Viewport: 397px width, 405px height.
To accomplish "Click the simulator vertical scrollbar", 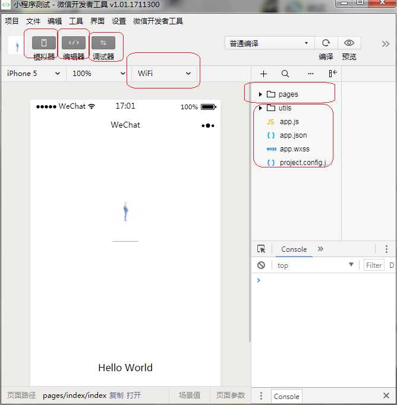I will (250, 212).
